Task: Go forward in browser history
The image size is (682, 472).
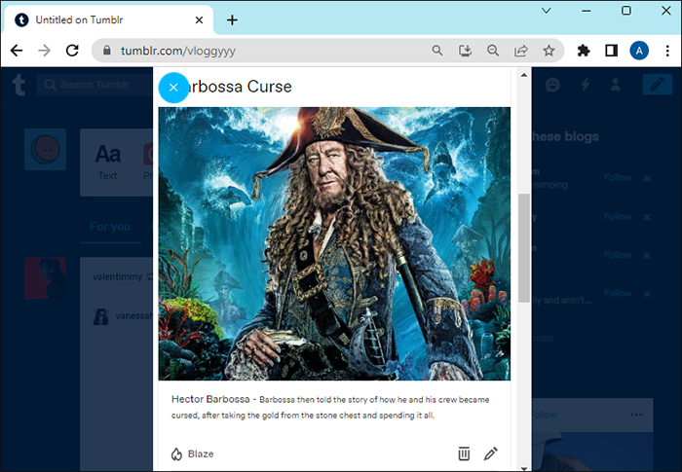Action: click(x=44, y=51)
